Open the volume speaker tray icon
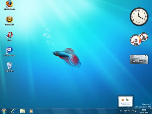 [136, 111]
